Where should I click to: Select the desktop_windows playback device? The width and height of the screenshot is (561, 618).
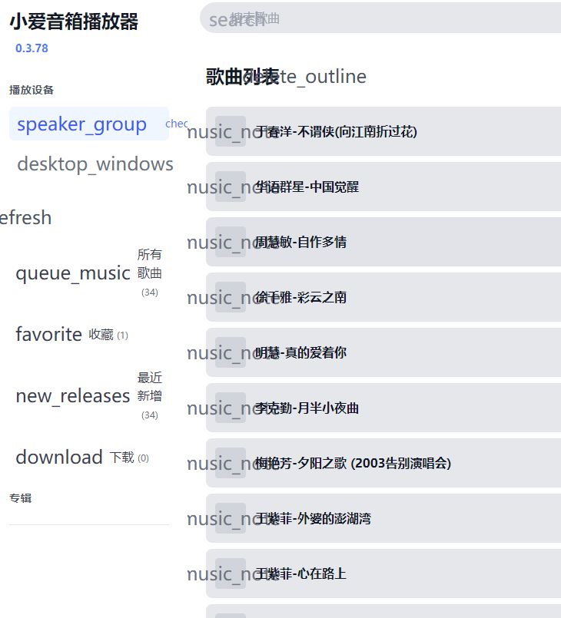point(95,164)
